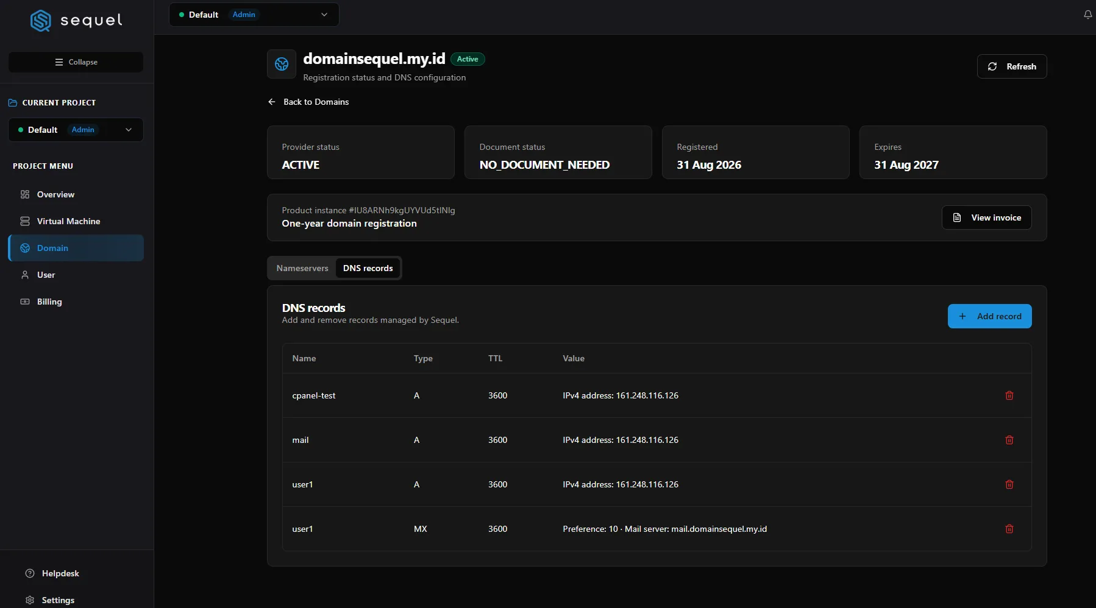1096x608 pixels.
Task: Click the back arrow icon beside Back to Domains
Action: coord(272,102)
